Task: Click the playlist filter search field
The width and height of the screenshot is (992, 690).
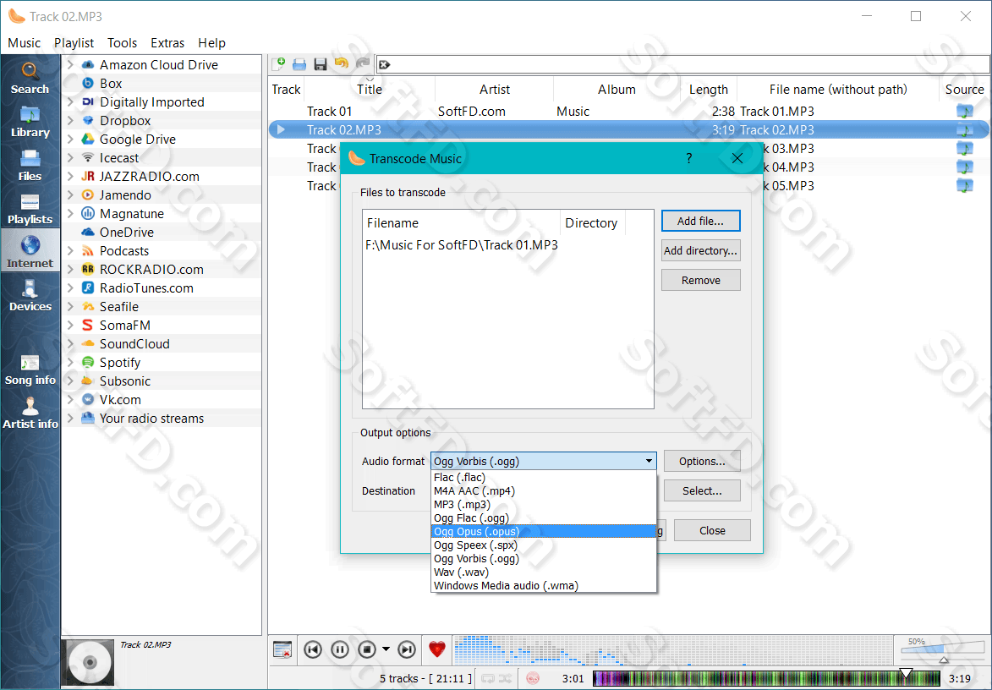Action: point(682,64)
